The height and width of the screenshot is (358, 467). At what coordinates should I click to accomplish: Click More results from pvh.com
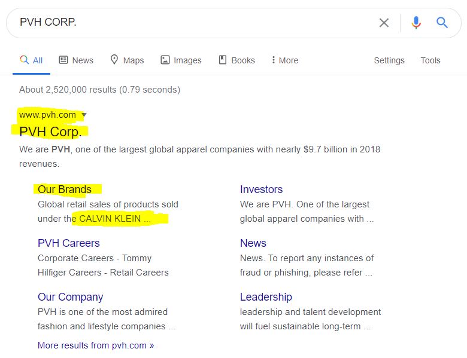point(96,345)
